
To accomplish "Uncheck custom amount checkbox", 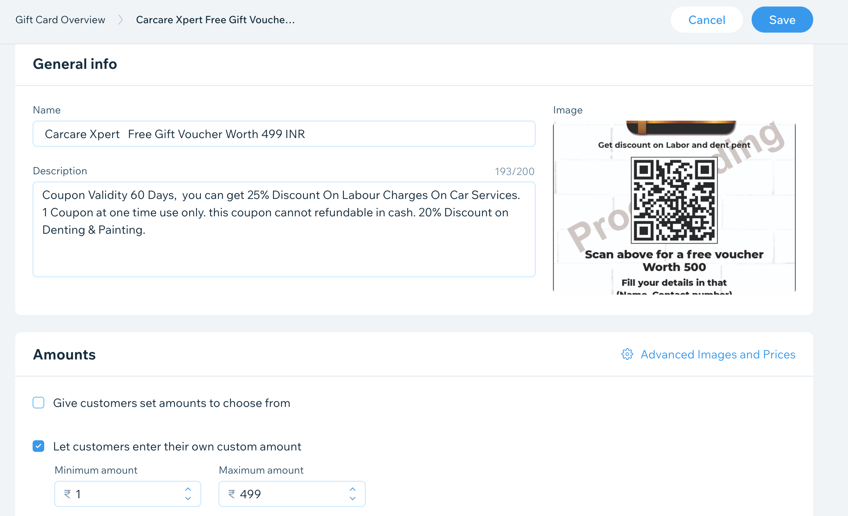I will click(38, 446).
